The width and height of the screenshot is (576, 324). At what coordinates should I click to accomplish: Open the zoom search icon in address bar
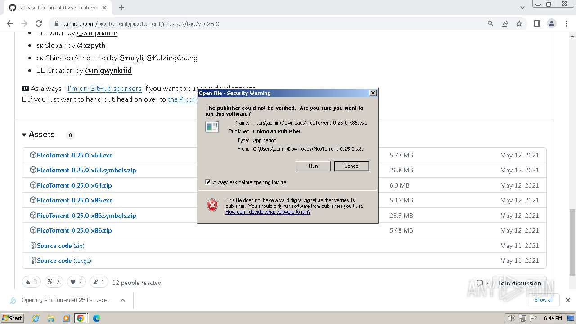coord(490,23)
